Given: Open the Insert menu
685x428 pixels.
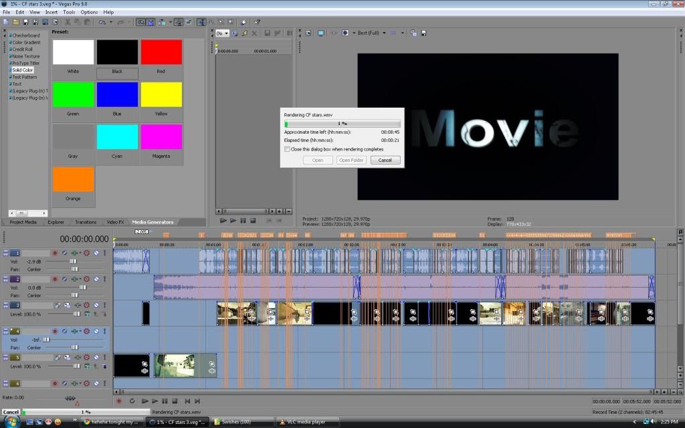Looking at the screenshot, I should tap(51, 12).
